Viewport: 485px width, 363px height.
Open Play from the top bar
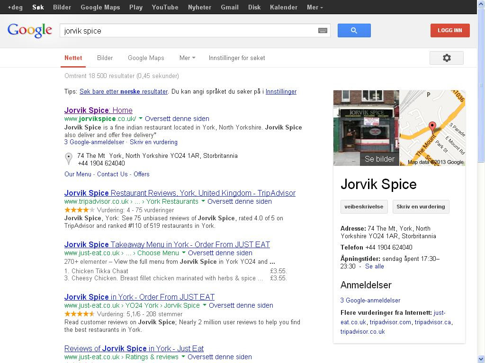(136, 7)
